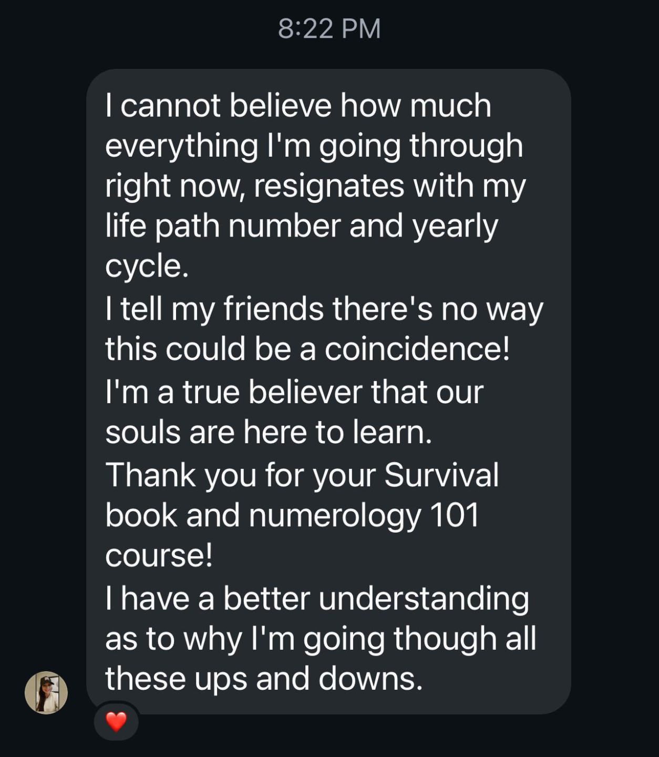Tap the word 'coincidence!'

[417, 349]
